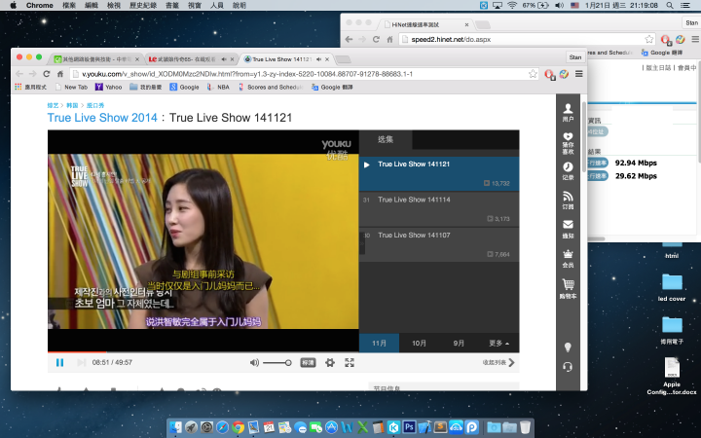Open the 脱口秀 breadcrumb link
The width and height of the screenshot is (701, 438).
click(x=95, y=105)
